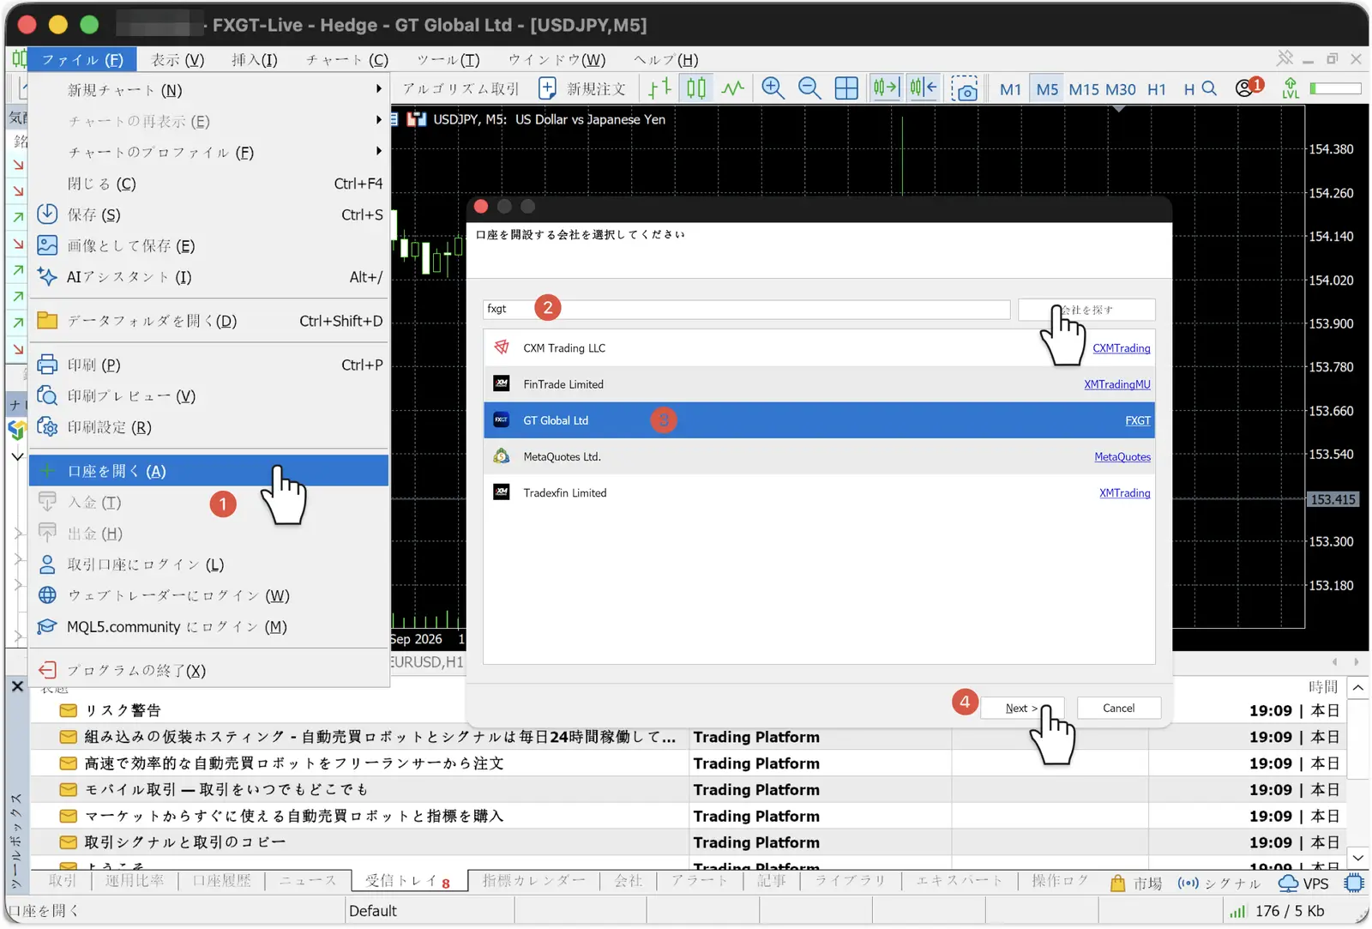Viewport: 1372px width, 929px height.
Task: Close the toolbox panel with the X
Action: [x=17, y=686]
